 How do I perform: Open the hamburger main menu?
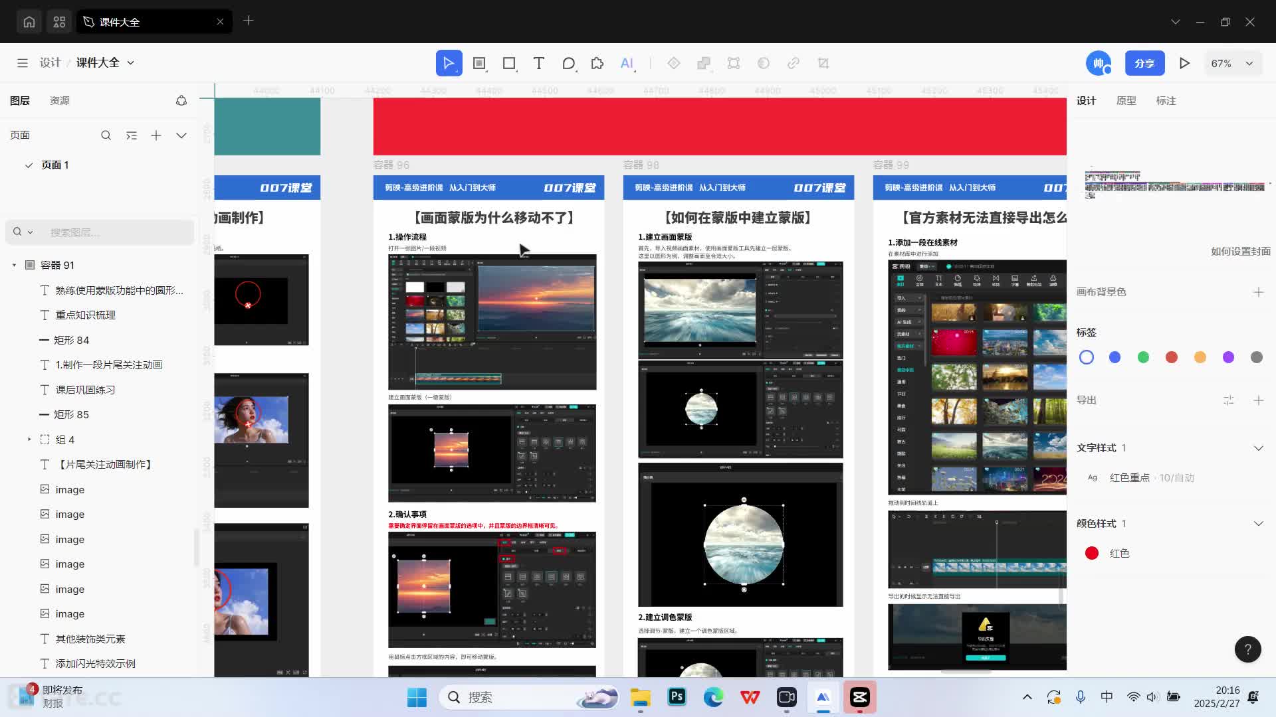tap(23, 63)
